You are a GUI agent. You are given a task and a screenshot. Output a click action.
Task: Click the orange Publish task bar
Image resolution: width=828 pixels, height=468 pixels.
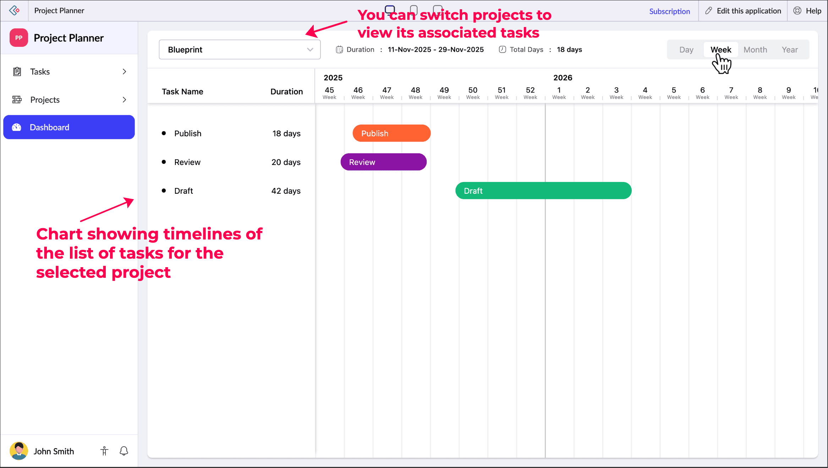click(x=391, y=133)
